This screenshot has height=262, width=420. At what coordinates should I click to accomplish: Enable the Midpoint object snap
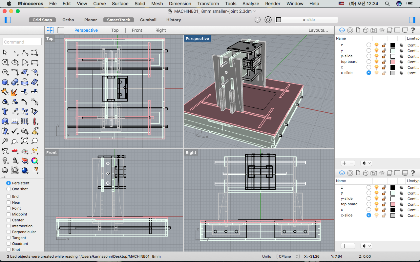click(9, 214)
